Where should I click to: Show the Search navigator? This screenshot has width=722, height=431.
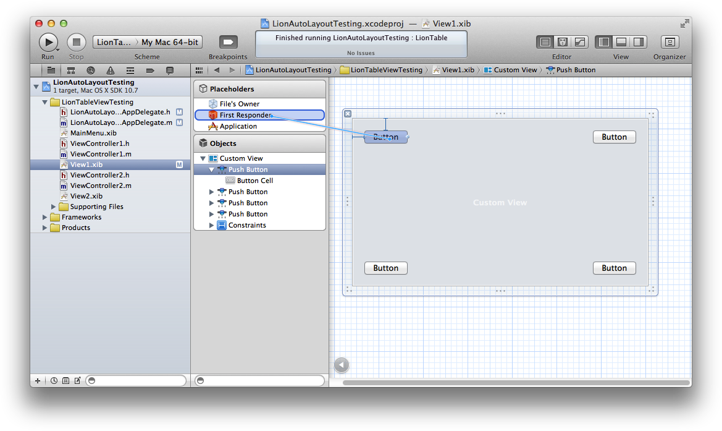point(91,70)
